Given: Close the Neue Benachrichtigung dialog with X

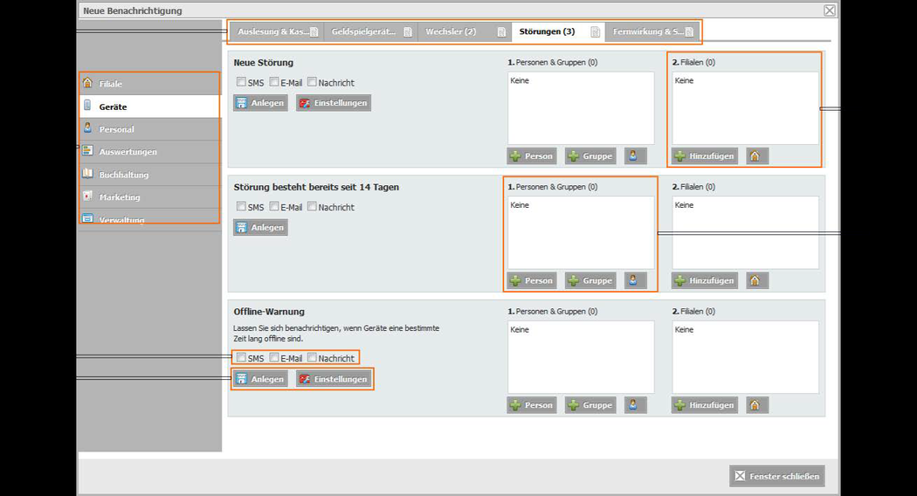Looking at the screenshot, I should point(830,10).
